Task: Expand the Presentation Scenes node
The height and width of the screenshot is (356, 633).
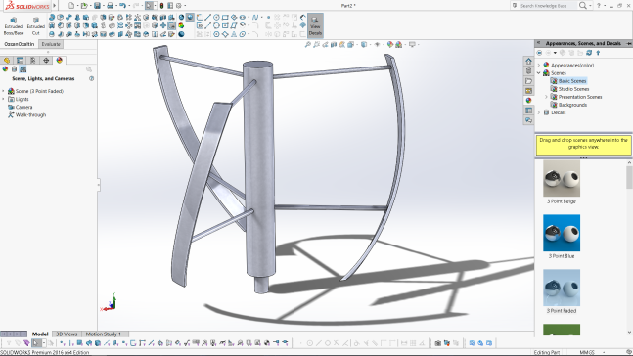Action: click(547, 97)
